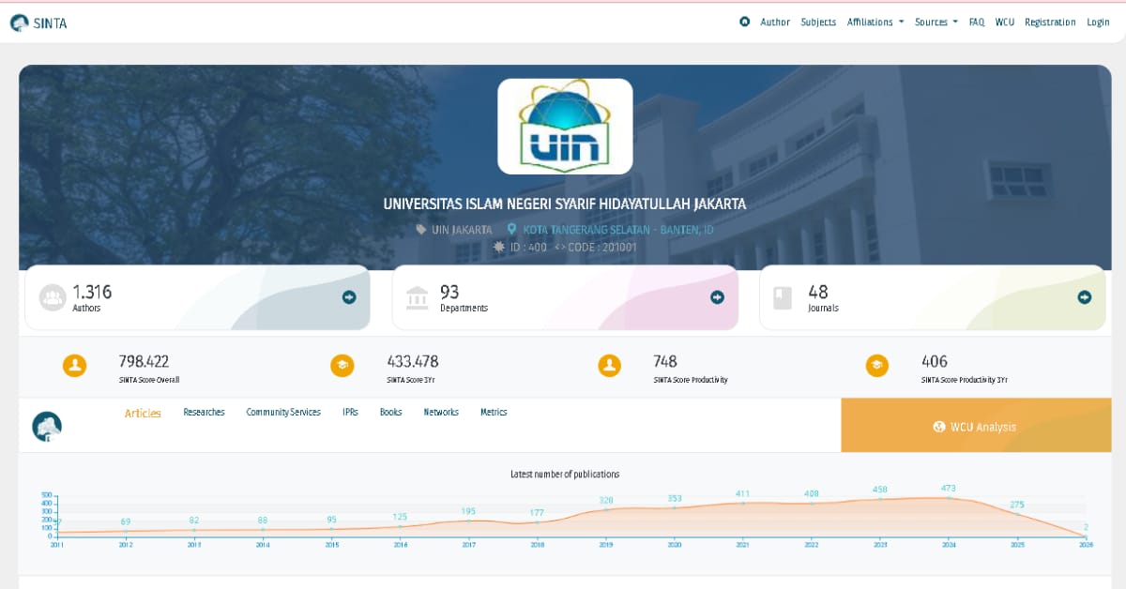The height and width of the screenshot is (589, 1126).
Task: Click the Login link
Action: click(x=1098, y=22)
